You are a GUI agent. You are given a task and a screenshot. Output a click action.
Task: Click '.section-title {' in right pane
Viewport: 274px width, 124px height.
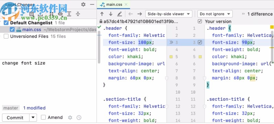pos(228,99)
